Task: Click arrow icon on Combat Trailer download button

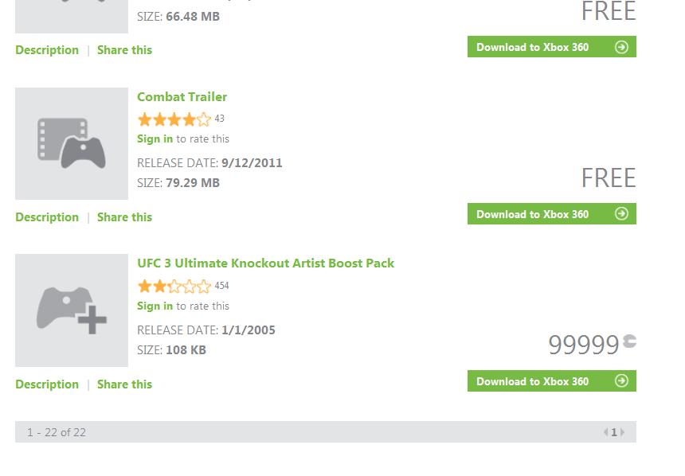Action: (x=621, y=213)
